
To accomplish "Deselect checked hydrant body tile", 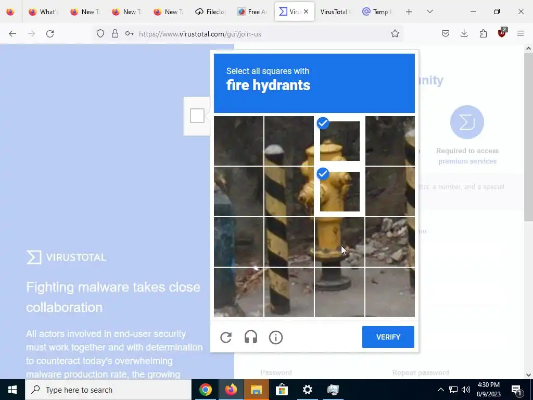I will pyautogui.click(x=339, y=192).
